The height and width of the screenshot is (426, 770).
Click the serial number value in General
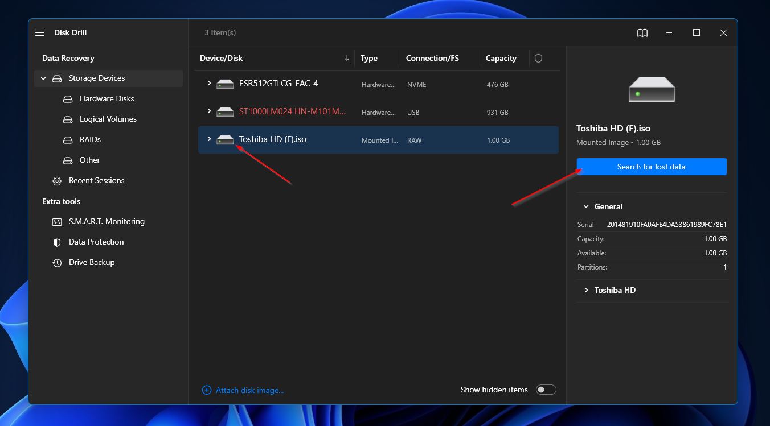667,225
